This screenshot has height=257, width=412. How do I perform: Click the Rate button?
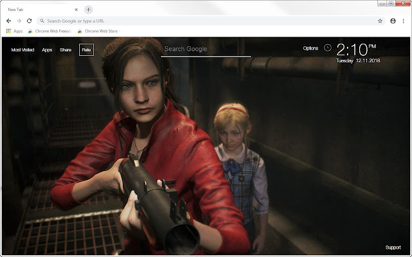click(86, 50)
